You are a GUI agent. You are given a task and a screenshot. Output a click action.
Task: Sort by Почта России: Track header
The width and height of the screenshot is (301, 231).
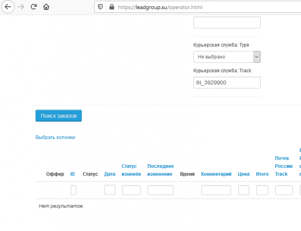coord(284,166)
